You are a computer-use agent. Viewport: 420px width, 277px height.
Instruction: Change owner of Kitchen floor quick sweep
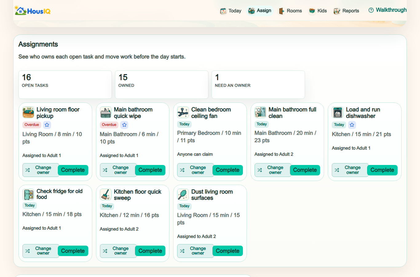118,251
